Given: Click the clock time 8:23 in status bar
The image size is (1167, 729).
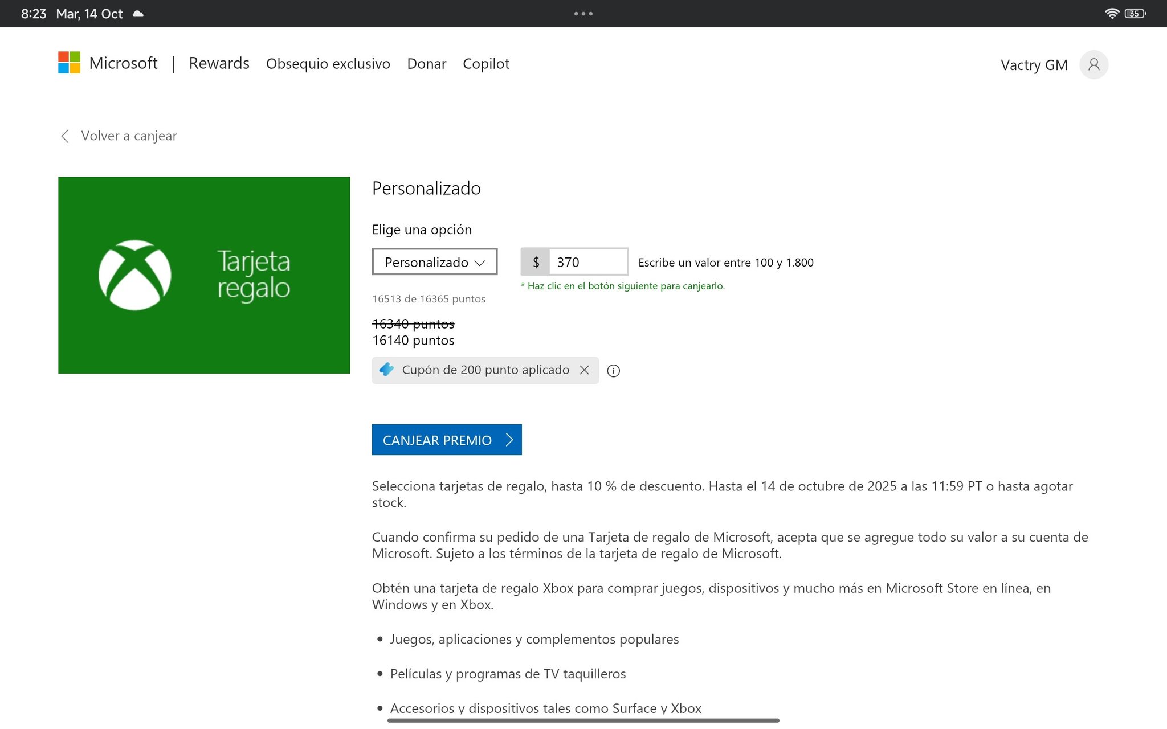Looking at the screenshot, I should (34, 14).
